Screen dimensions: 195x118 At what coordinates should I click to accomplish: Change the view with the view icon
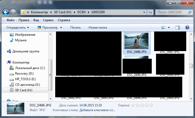(163, 28)
